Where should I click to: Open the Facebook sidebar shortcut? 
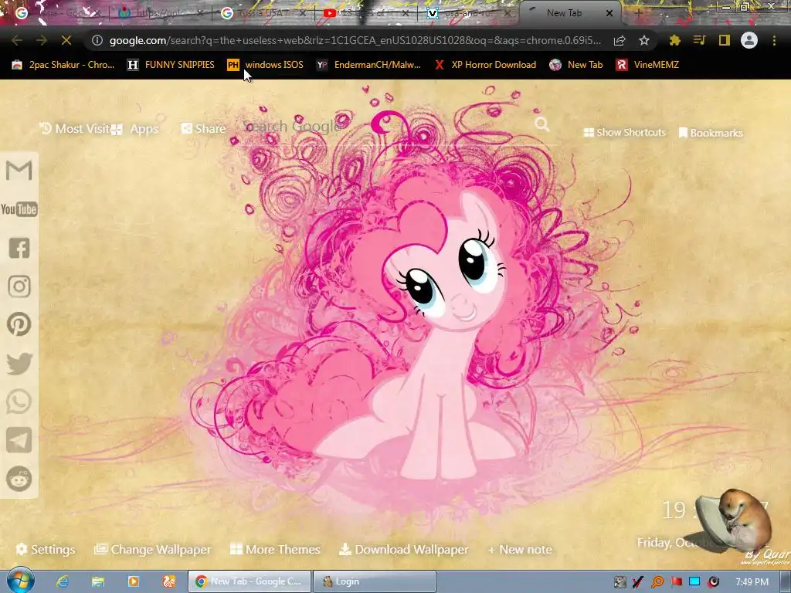pyautogui.click(x=19, y=248)
